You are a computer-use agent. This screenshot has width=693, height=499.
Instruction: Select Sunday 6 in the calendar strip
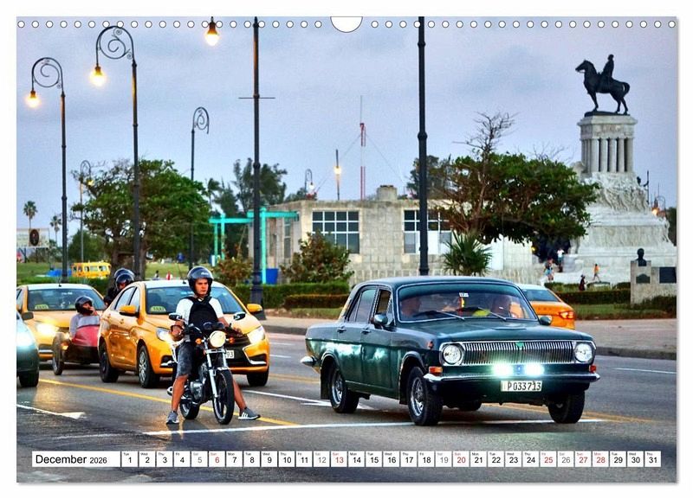(x=216, y=459)
